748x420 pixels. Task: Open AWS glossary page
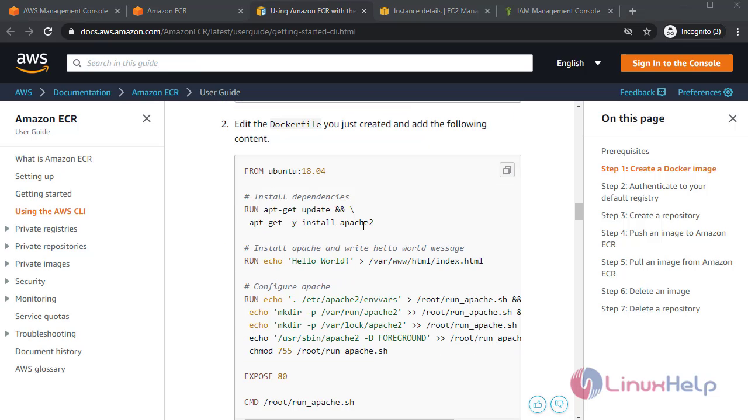tap(40, 369)
